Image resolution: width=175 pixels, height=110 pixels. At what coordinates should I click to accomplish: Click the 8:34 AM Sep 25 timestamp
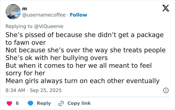[x=33, y=90]
